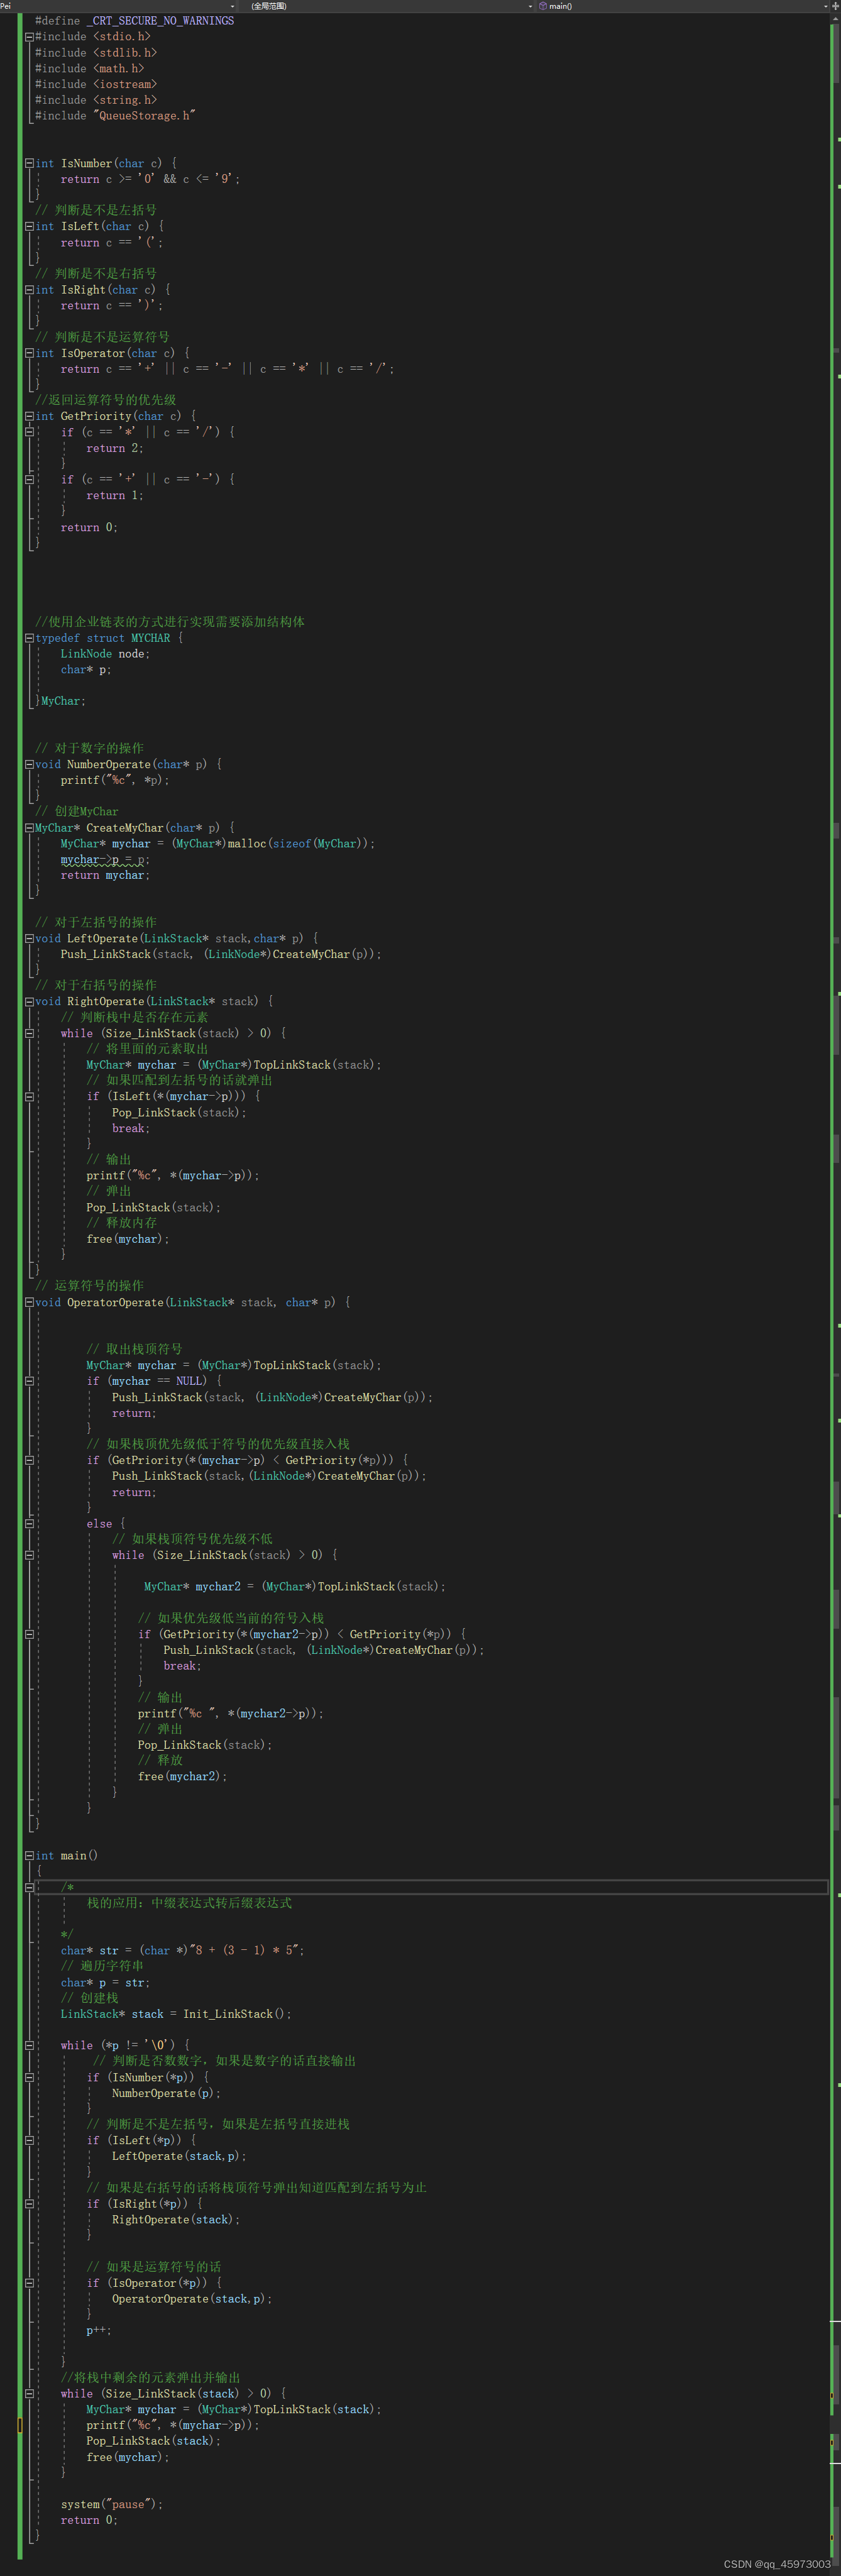The width and height of the screenshot is (841, 2576).
Task: Fold the if (c == '+' ...) block
Action: (x=29, y=480)
